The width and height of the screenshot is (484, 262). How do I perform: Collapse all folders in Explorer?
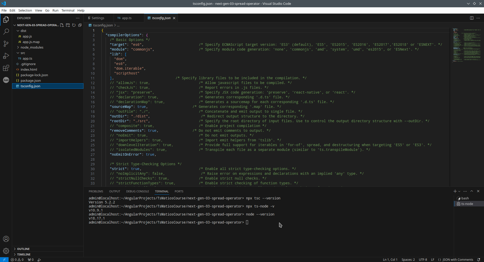80,25
